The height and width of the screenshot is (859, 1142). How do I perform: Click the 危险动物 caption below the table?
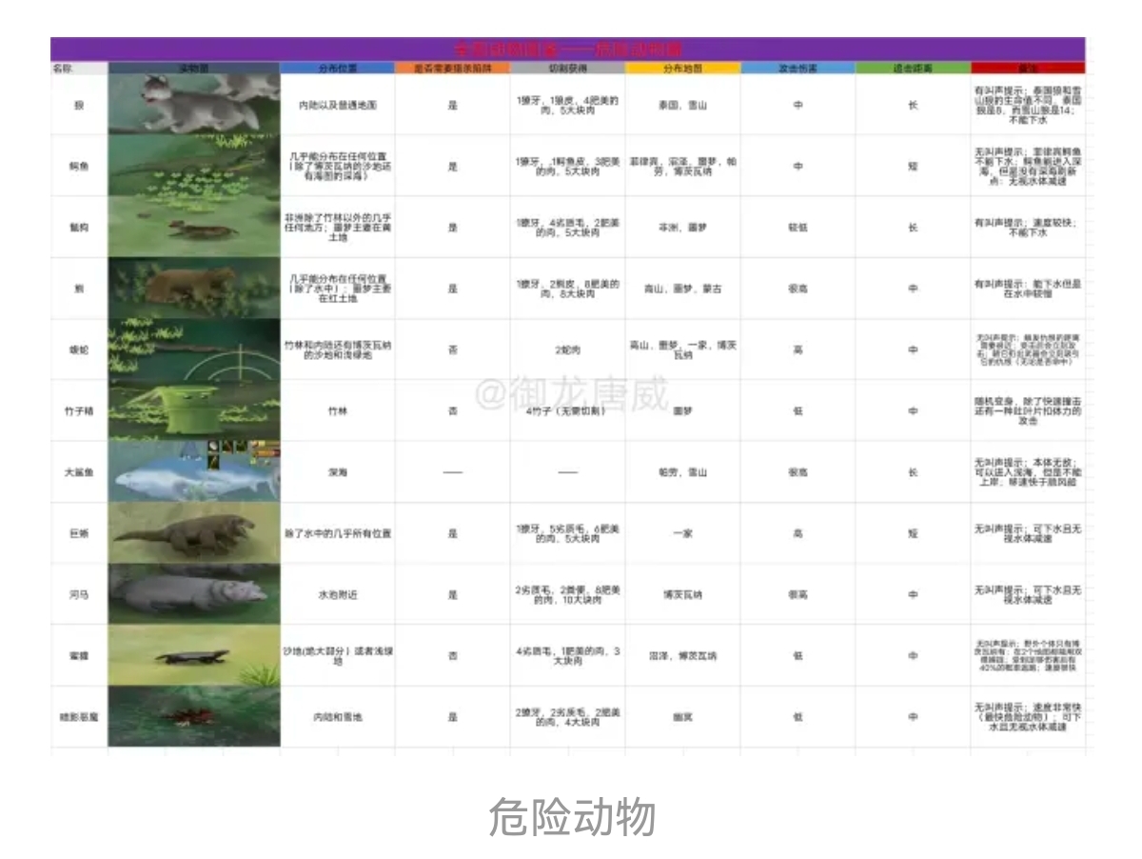tap(572, 817)
